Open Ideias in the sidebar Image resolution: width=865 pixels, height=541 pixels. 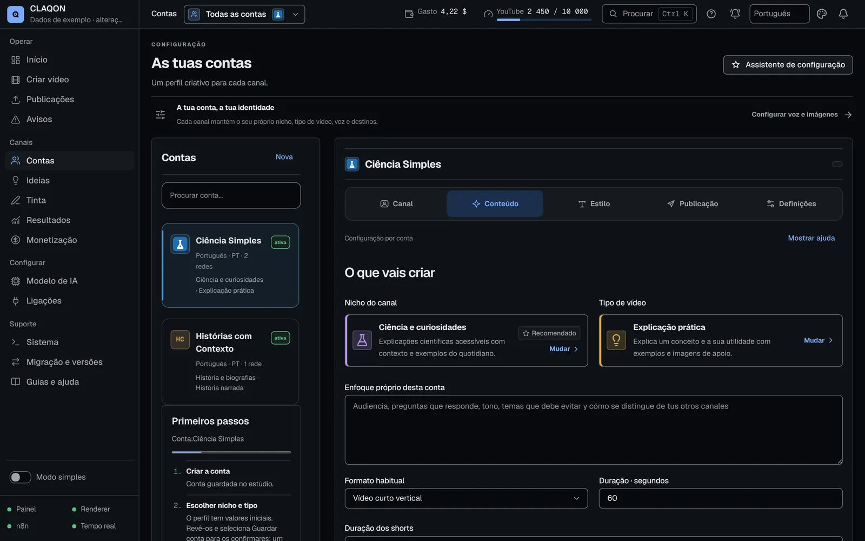(x=69, y=180)
